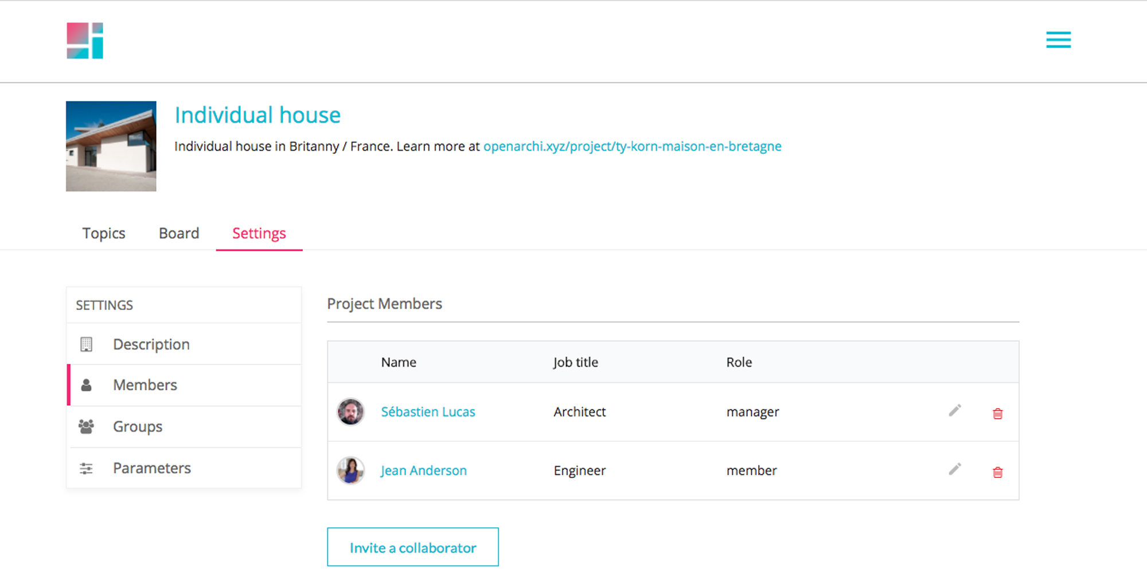The image size is (1147, 588).
Task: Click the SETTINGS panel heading
Action: click(x=104, y=305)
